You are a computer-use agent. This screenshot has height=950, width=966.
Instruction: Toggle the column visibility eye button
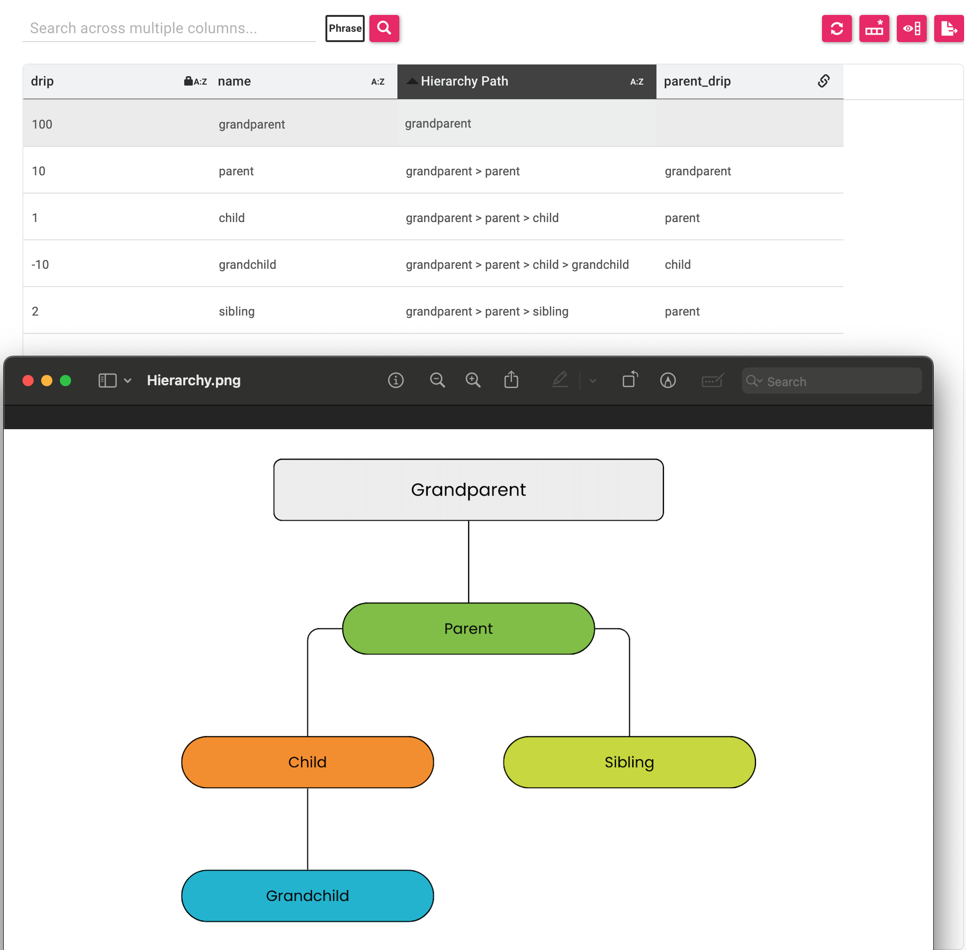click(x=911, y=29)
